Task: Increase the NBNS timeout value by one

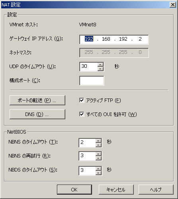Action: (98, 141)
